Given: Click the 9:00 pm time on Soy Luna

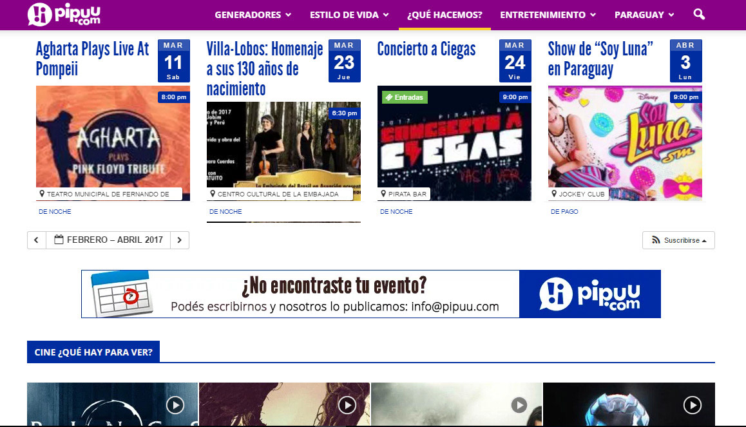Looking at the screenshot, I should coord(686,97).
